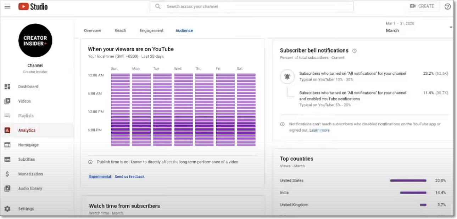Screen dimensions: 457x219
Task: Click the 23.2% (62.5K) notification value
Action: [x=436, y=74]
